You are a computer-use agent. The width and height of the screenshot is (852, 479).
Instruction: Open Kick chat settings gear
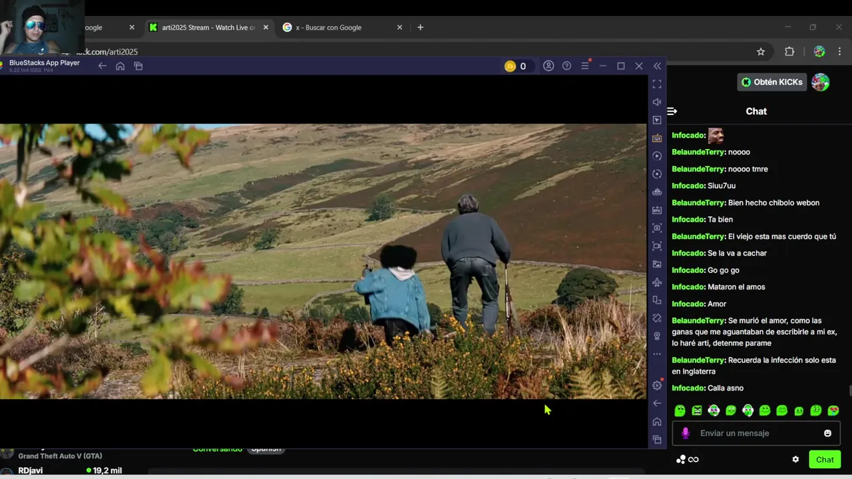point(795,460)
